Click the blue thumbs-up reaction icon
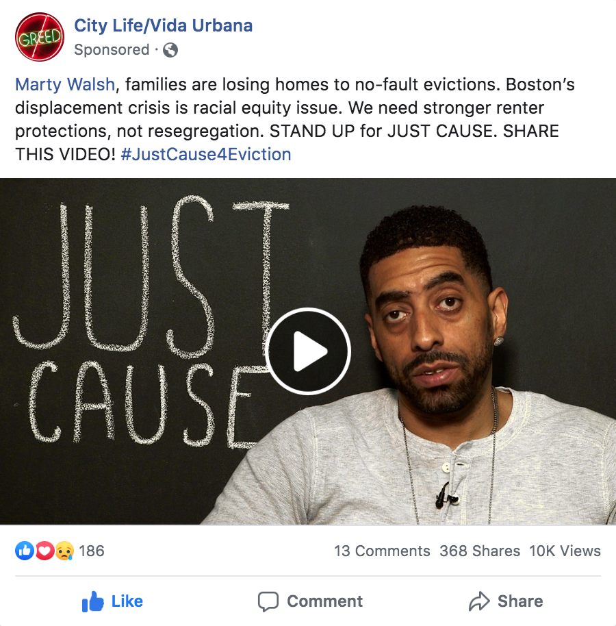Screen dimensions: 616x626 pyautogui.click(x=25, y=551)
